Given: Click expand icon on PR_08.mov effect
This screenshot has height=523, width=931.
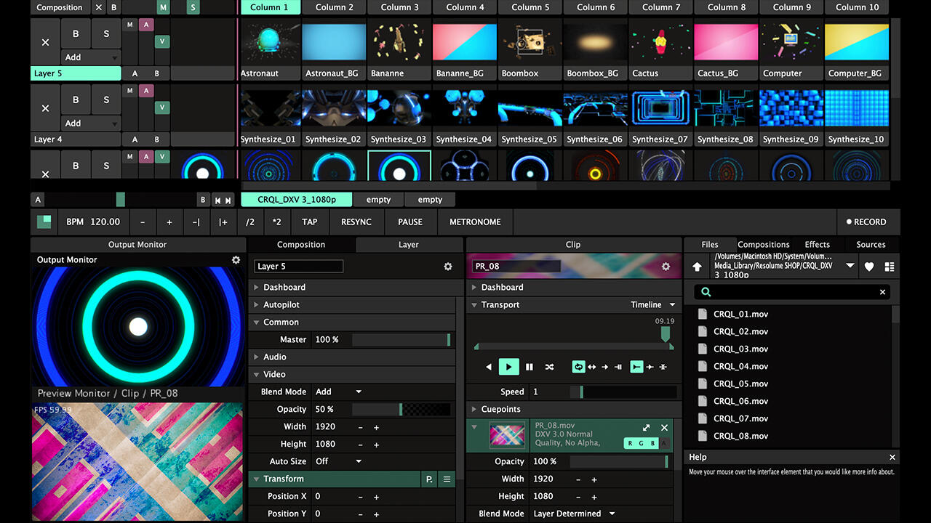Looking at the screenshot, I should coord(646,428).
